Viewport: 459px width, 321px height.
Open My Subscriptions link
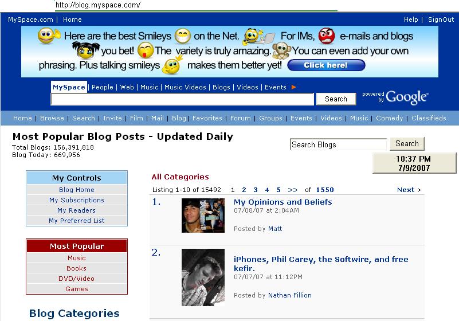point(77,199)
